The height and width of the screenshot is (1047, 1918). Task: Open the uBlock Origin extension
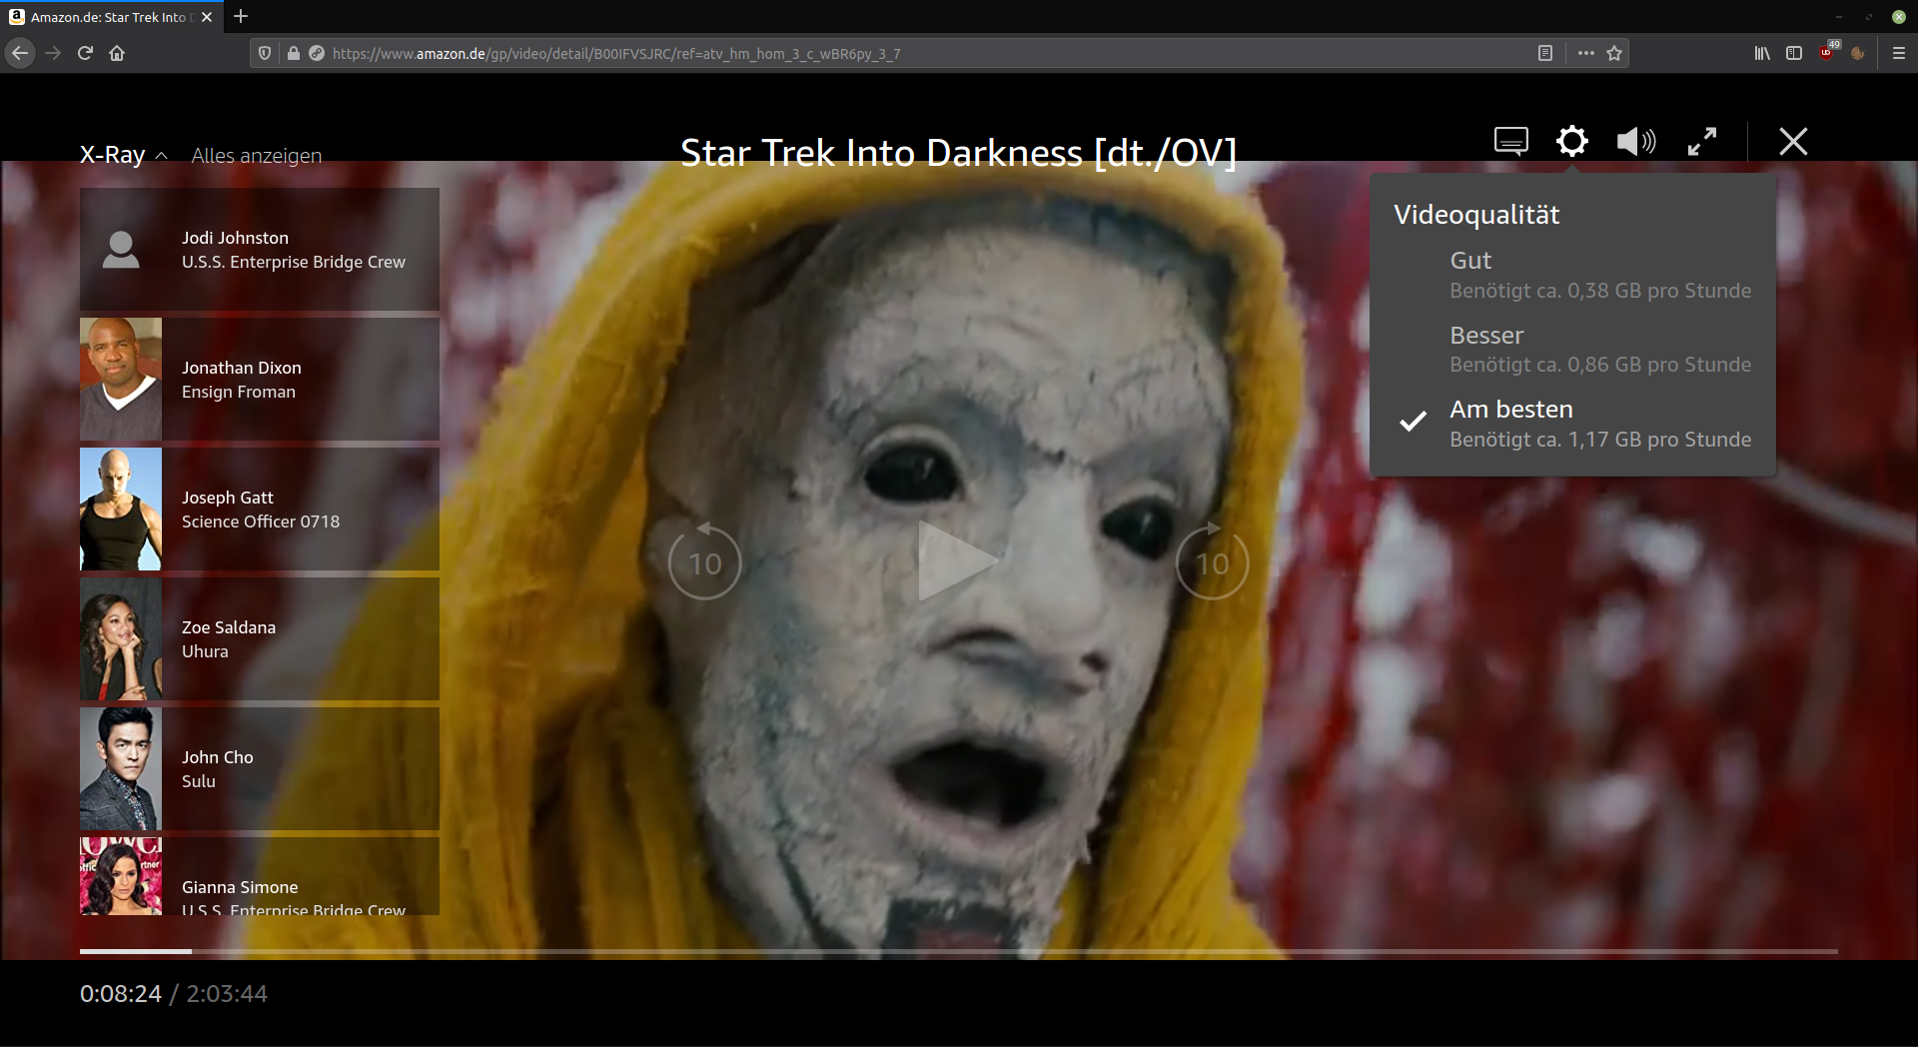click(1827, 53)
